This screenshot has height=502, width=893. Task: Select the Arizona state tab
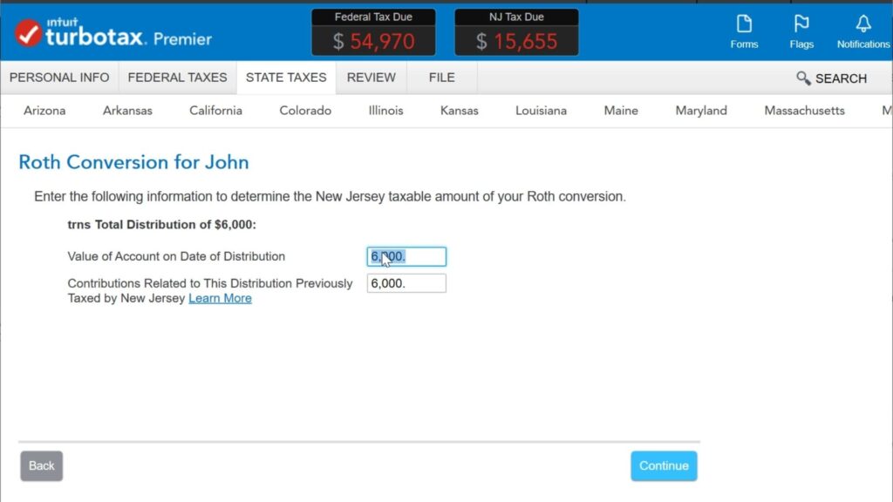[x=44, y=111]
